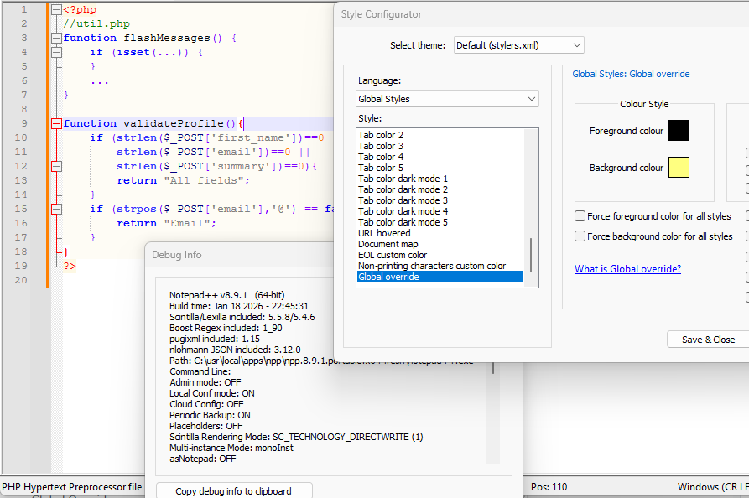749x498 pixels.
Task: Choose Tab color dark mode 3 style
Action: coord(403,200)
